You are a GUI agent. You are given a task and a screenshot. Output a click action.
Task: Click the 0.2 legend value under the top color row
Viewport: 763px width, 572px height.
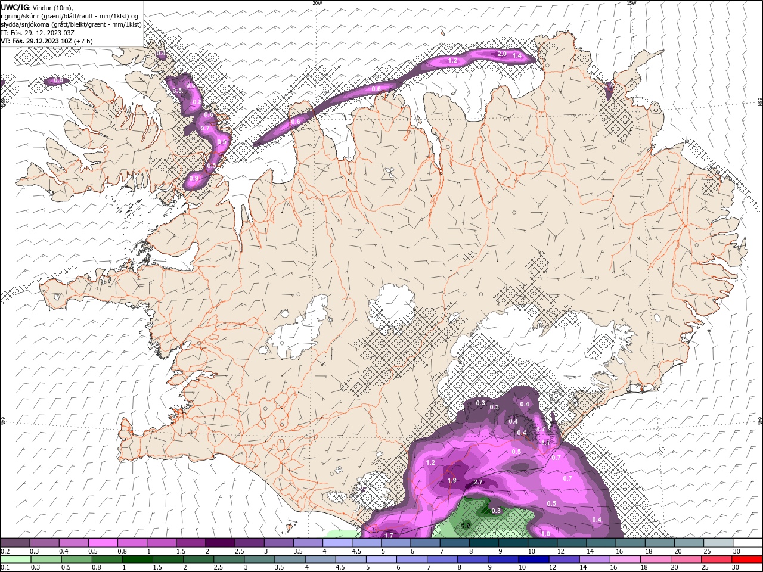(5, 551)
